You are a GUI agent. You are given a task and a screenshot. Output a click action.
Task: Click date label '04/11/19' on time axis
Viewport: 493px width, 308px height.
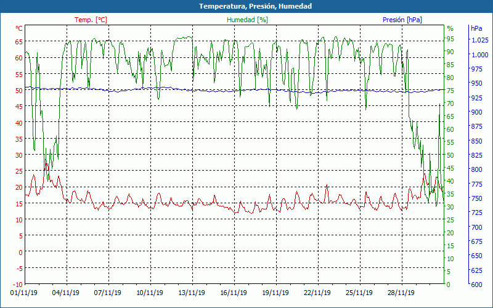click(x=66, y=293)
